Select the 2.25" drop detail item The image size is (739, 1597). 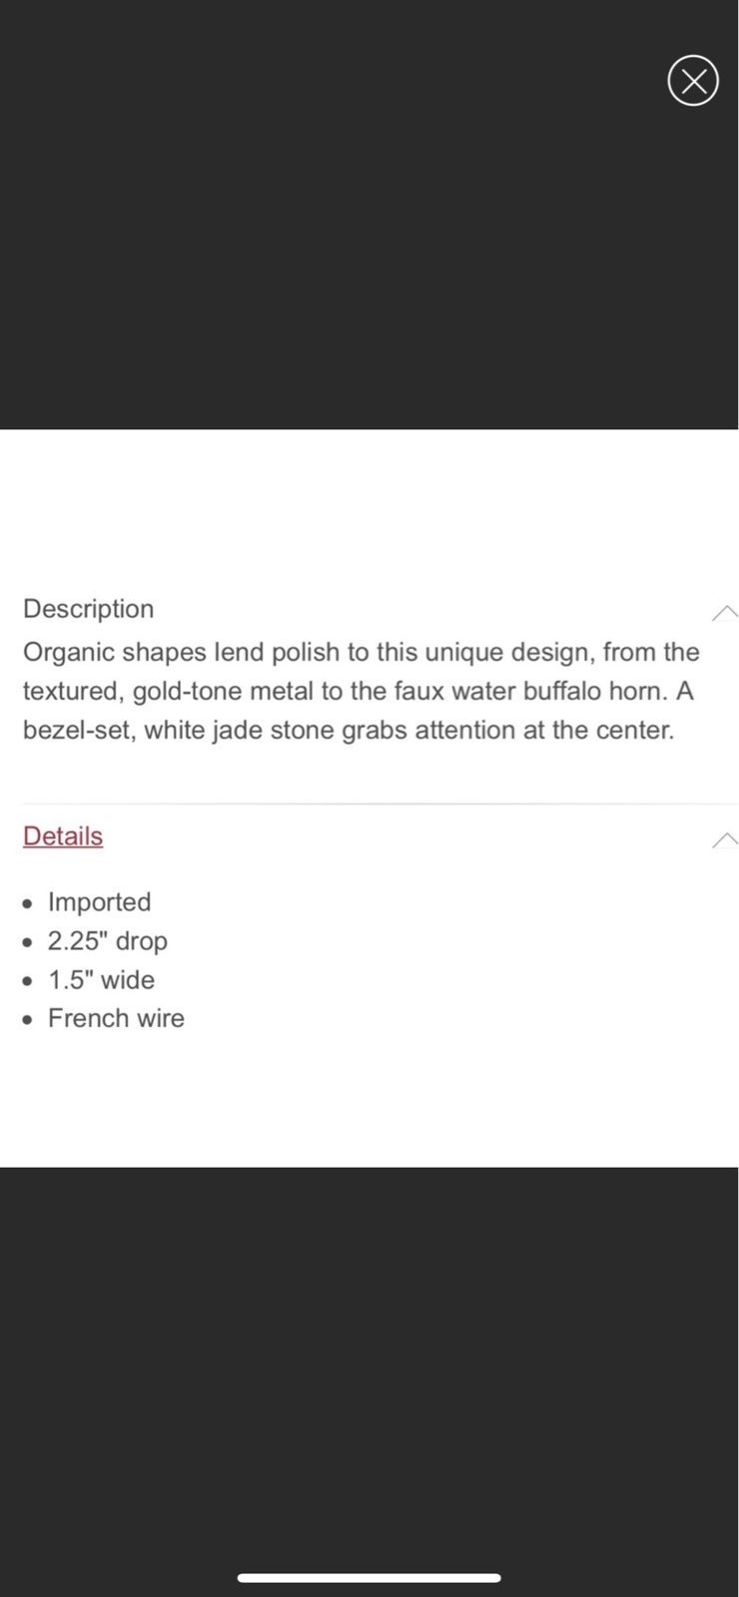point(108,940)
